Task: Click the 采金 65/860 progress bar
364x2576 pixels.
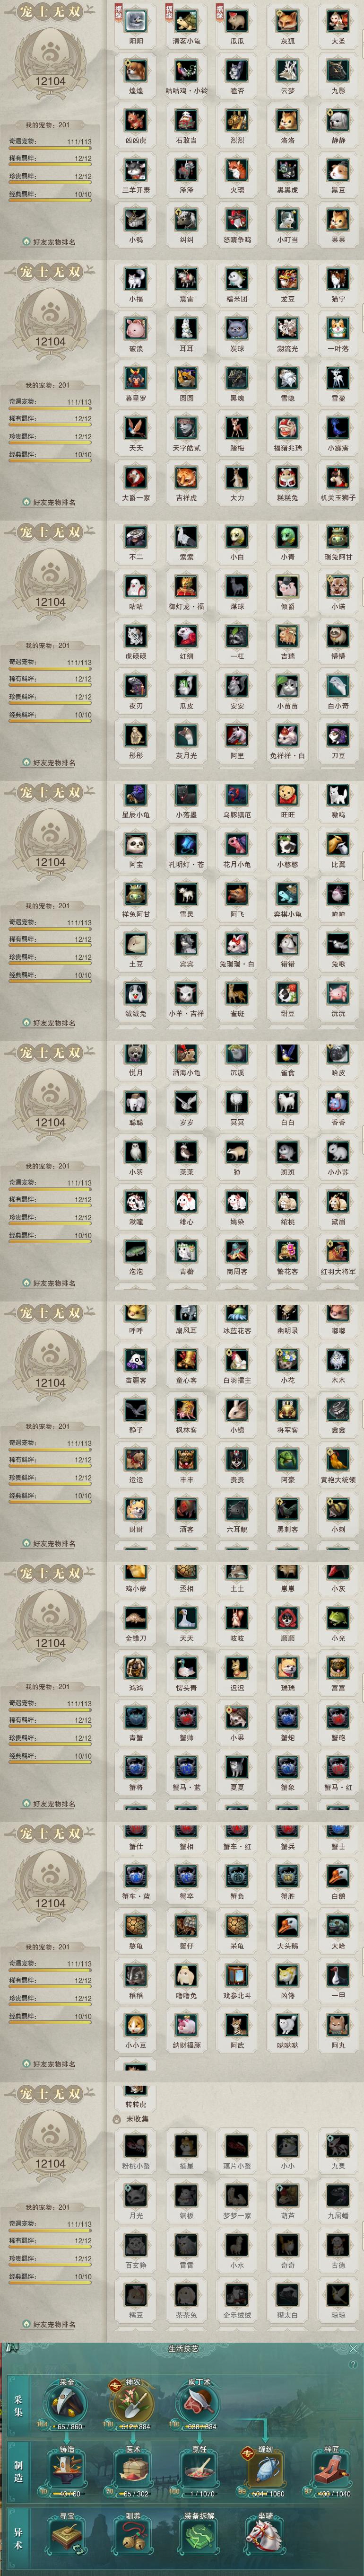Action: click(x=67, y=2426)
